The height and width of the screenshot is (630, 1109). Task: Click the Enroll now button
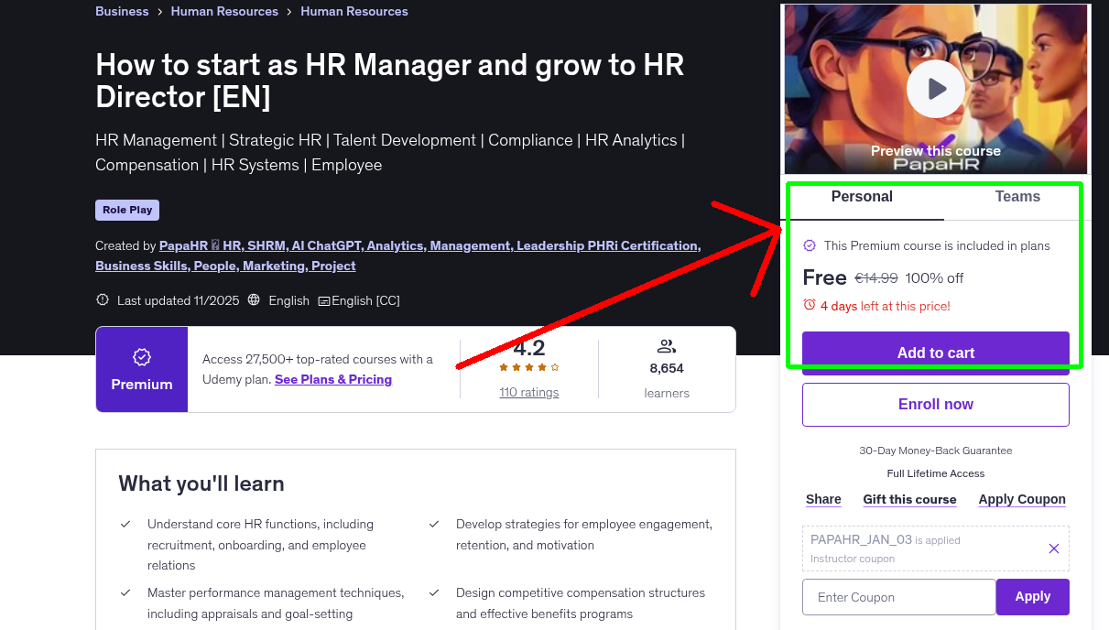(935, 404)
